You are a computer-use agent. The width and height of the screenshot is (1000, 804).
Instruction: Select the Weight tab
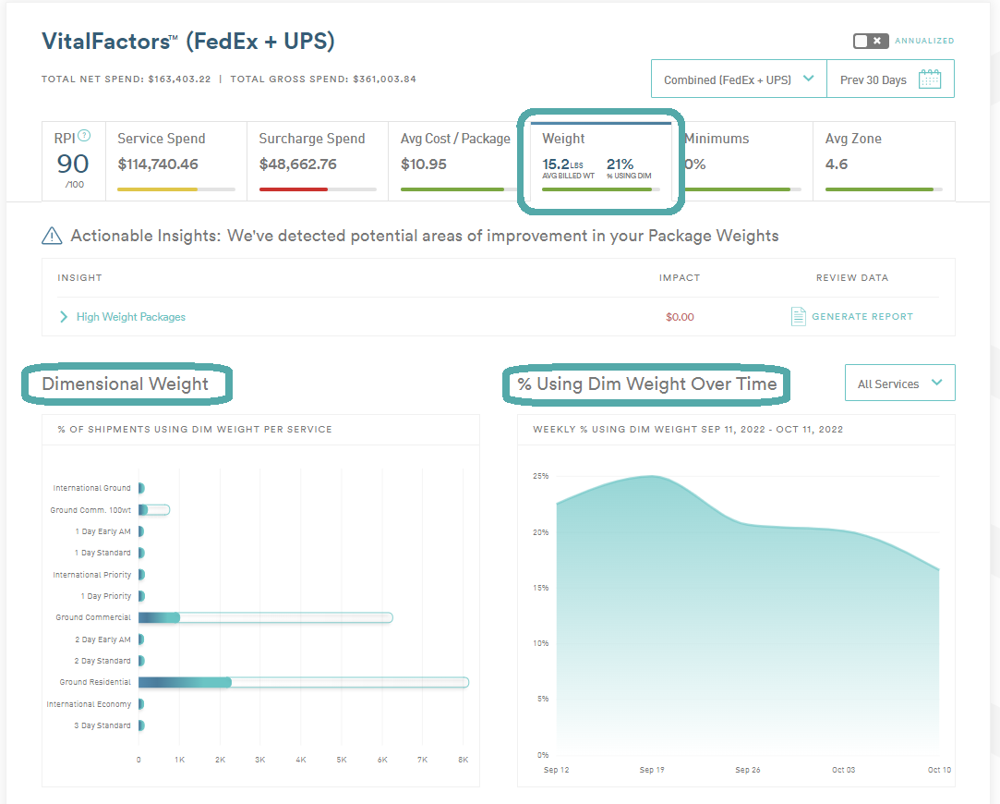coord(601,161)
